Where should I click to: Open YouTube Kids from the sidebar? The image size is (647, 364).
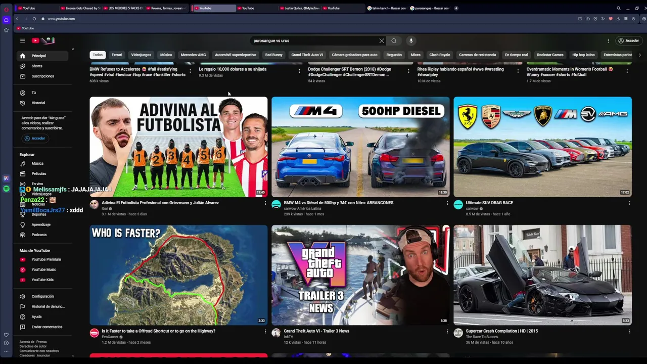click(42, 280)
